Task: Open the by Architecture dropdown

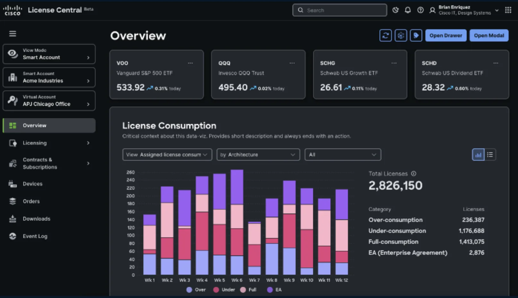Action: click(258, 155)
